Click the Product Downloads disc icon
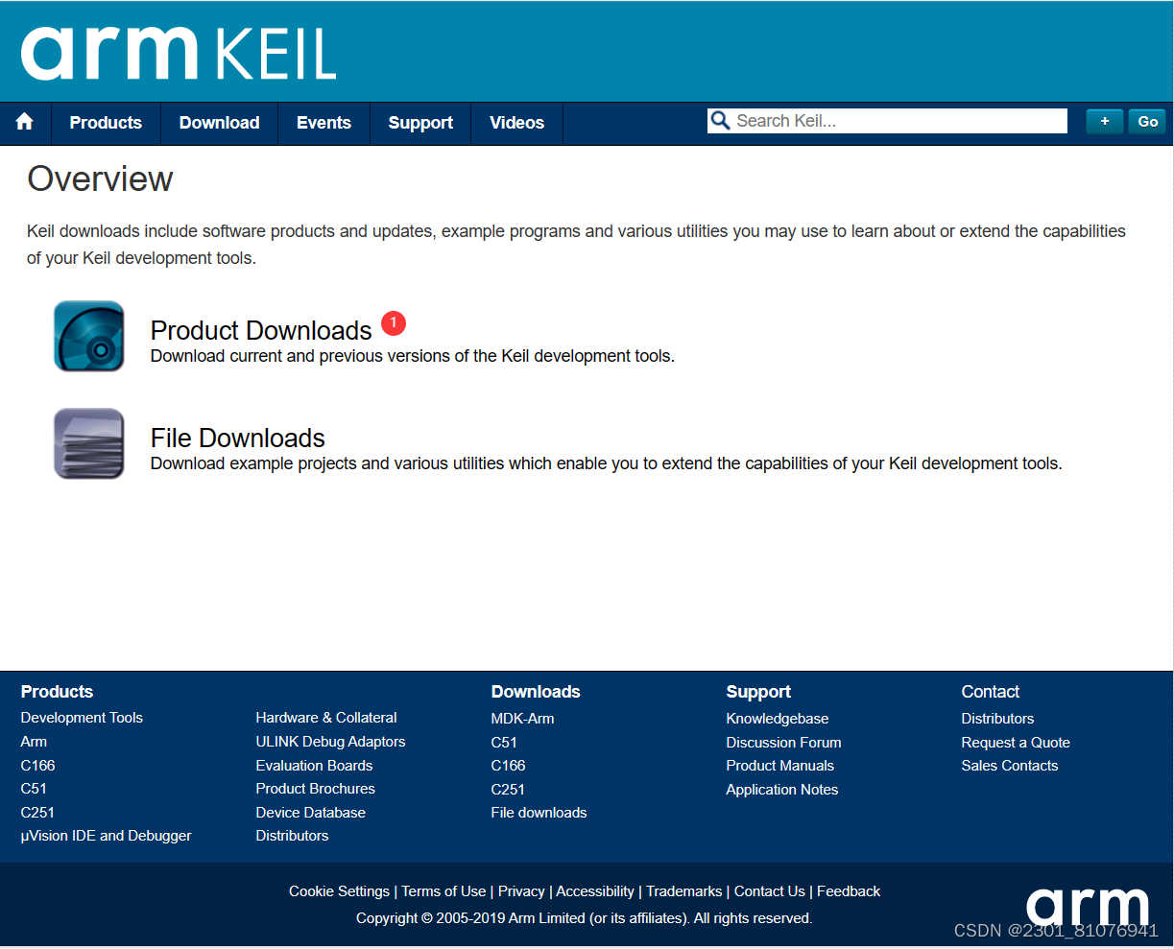The width and height of the screenshot is (1174, 949). (x=89, y=336)
